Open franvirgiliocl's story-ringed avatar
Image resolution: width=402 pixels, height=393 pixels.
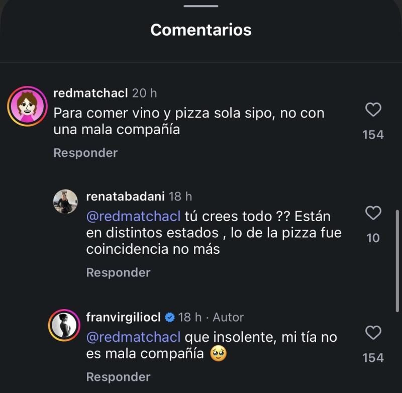point(64,326)
